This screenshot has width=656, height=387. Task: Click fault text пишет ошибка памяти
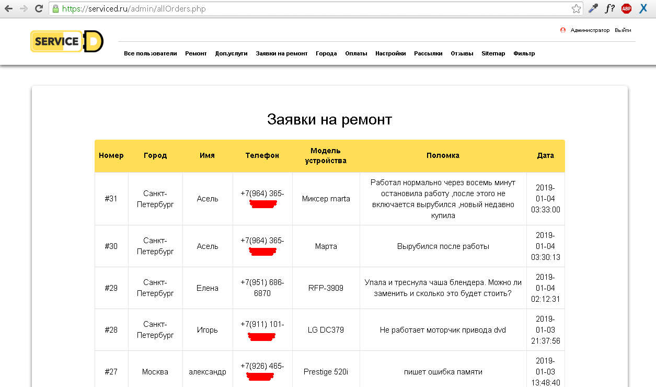coord(443,372)
